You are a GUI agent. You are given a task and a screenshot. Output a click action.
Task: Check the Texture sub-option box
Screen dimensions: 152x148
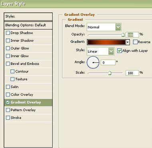12,79
